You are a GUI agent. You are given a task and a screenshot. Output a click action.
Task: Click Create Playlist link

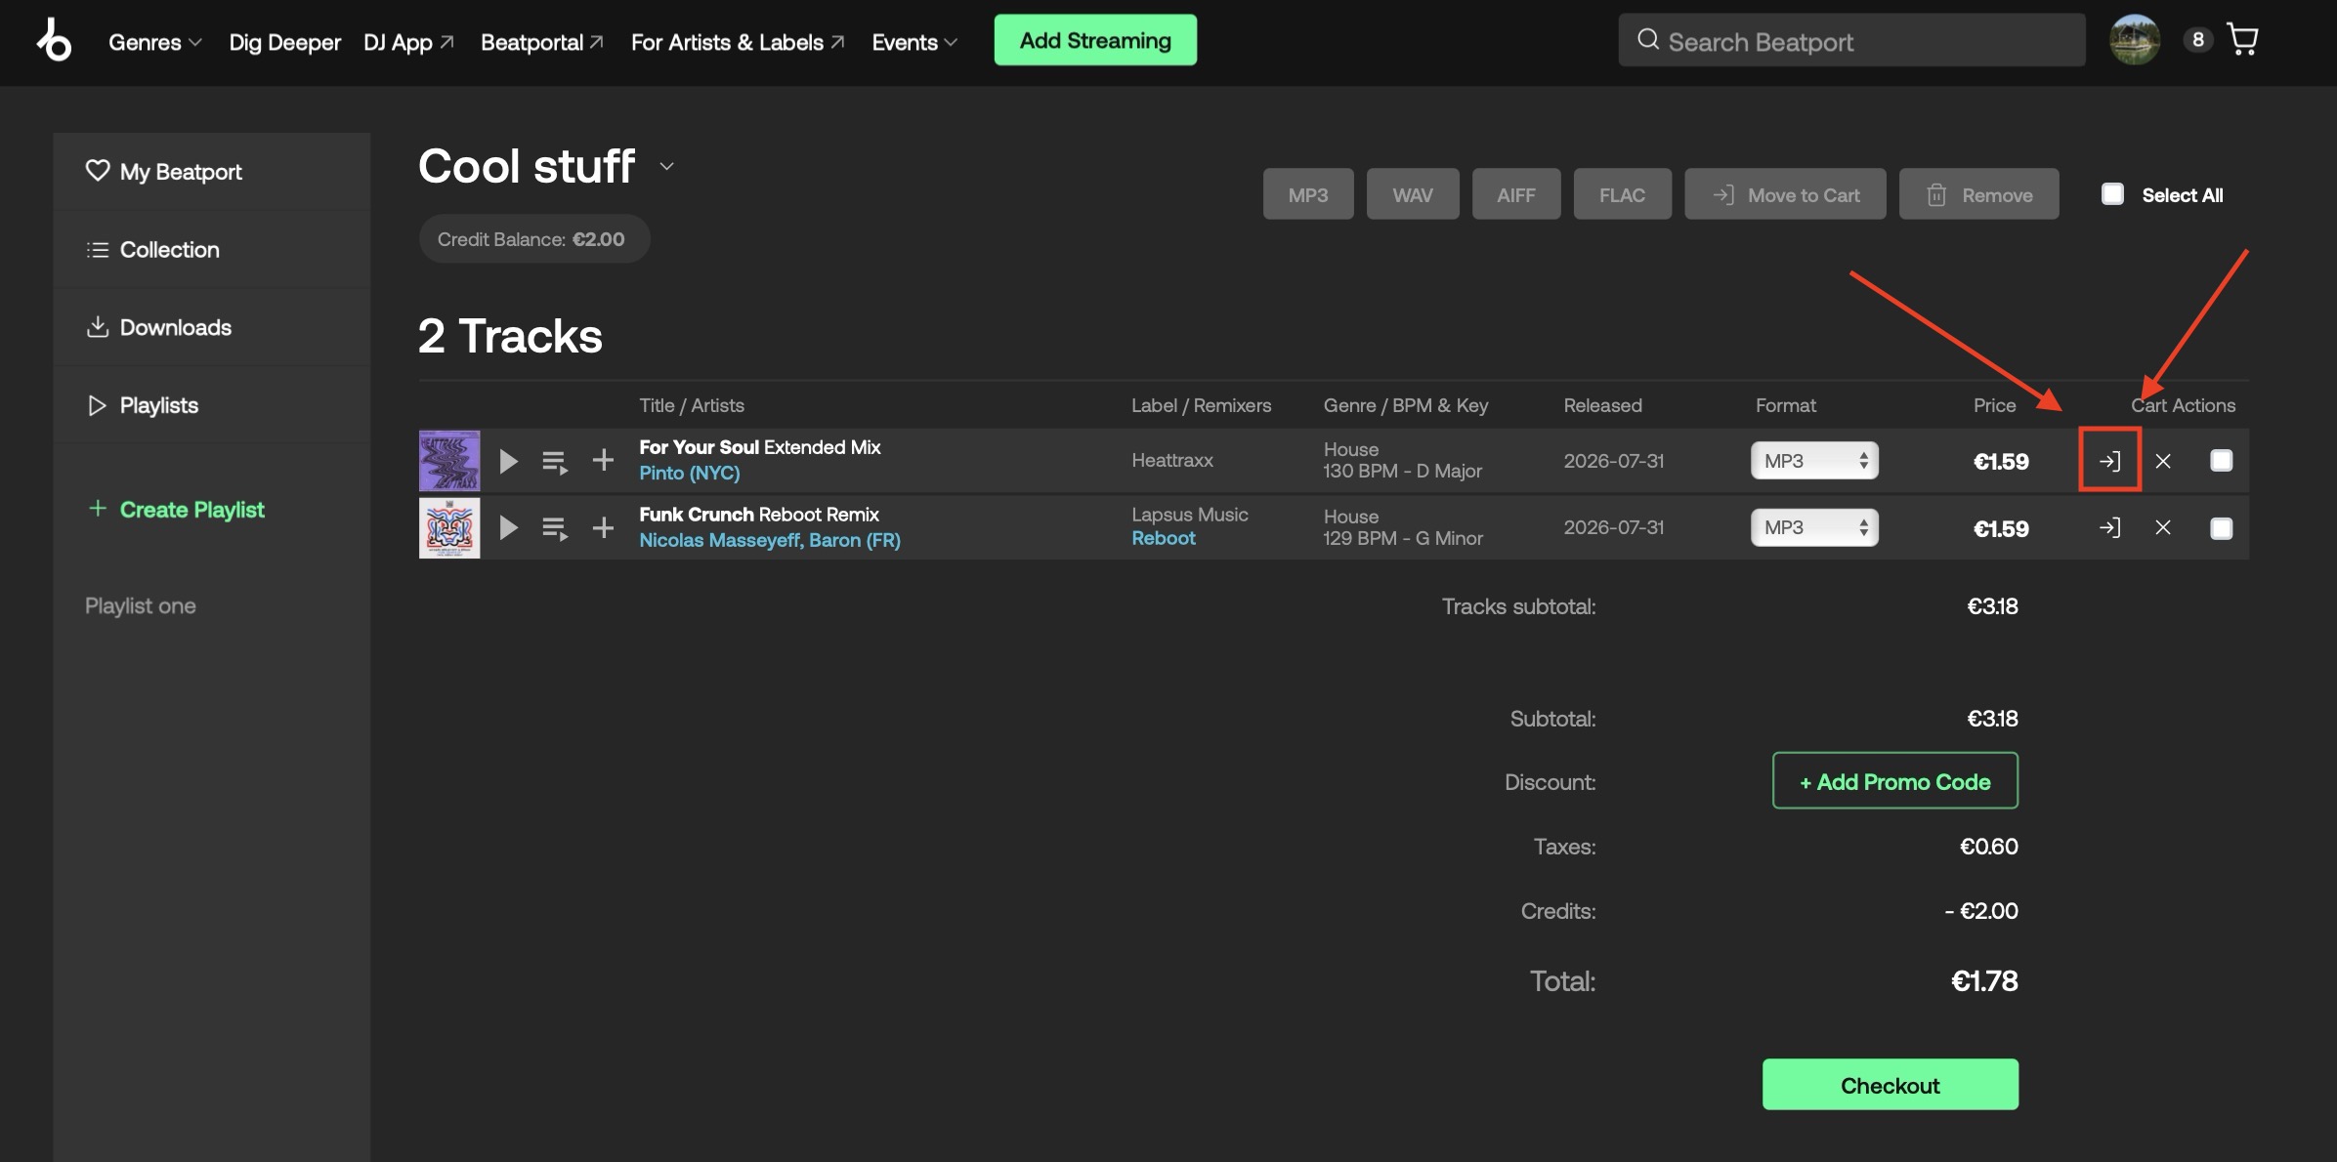click(191, 510)
